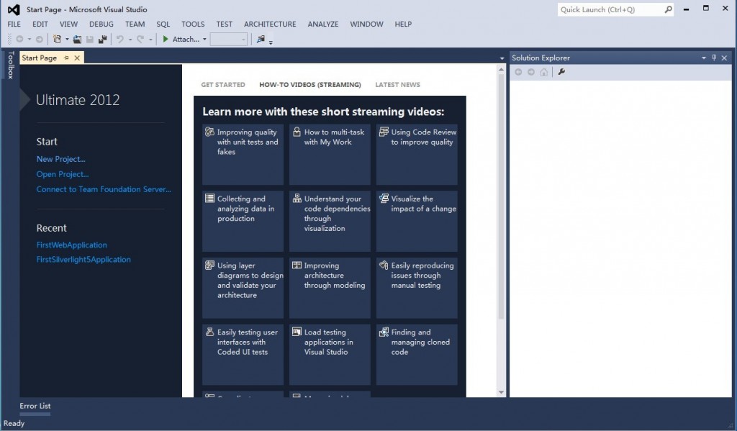The height and width of the screenshot is (431, 737).
Task: Open video Using Code Review to improve quality
Action: [x=417, y=154]
